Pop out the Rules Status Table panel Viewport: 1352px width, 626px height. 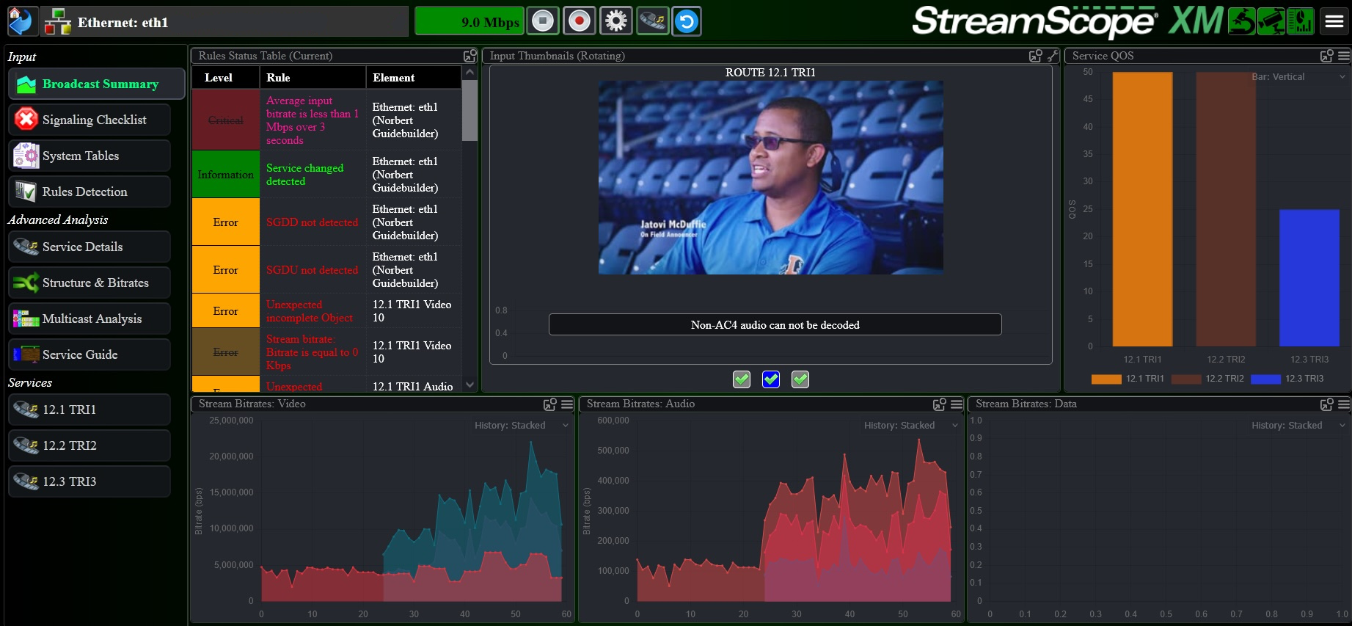click(x=469, y=56)
